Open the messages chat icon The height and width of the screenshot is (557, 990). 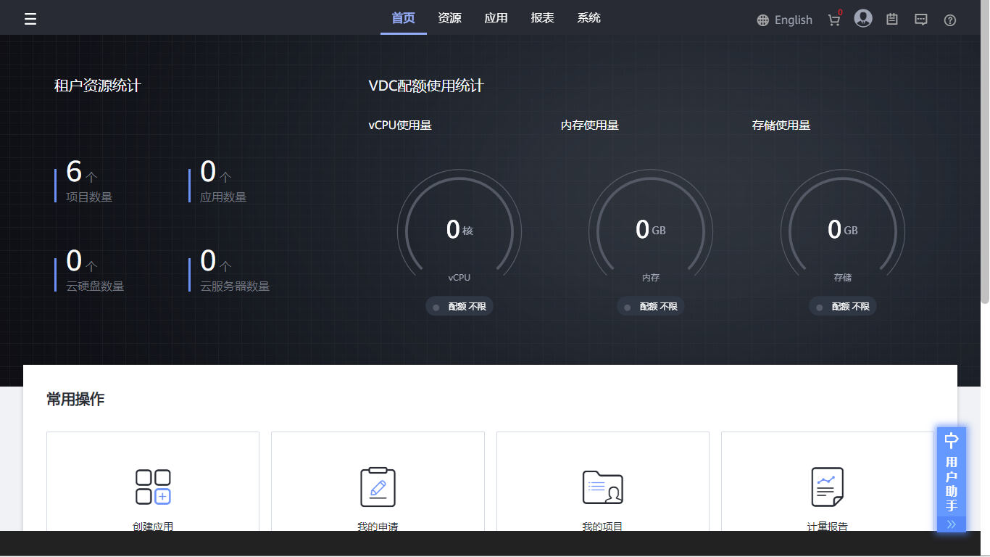point(921,20)
